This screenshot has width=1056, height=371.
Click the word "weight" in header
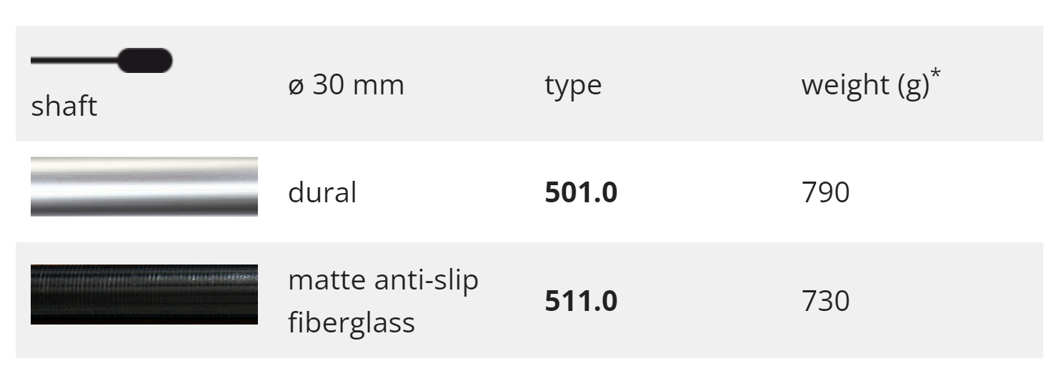click(844, 85)
